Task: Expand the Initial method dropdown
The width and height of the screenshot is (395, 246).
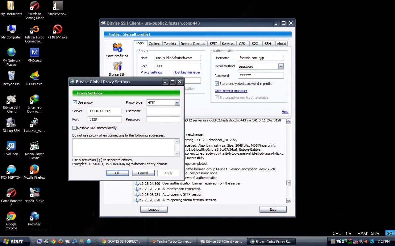Action: [x=281, y=66]
